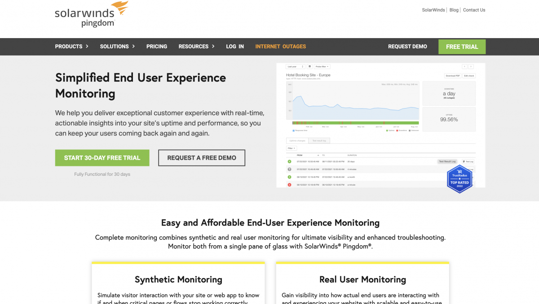Open the Last year time range dropdown
The image size is (539, 304).
294,66
